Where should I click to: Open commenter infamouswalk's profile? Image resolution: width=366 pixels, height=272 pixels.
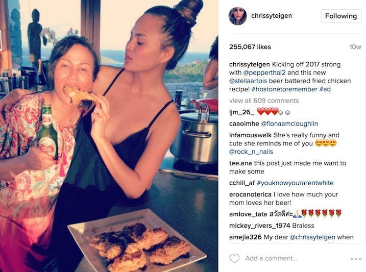pyautogui.click(x=251, y=135)
